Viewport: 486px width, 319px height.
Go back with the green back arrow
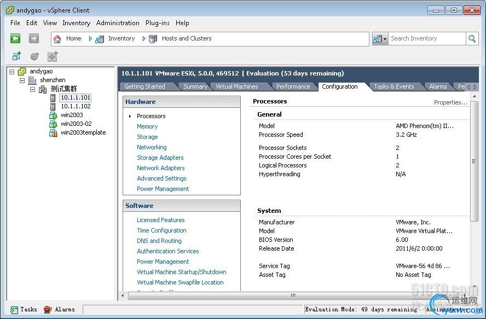coord(15,38)
